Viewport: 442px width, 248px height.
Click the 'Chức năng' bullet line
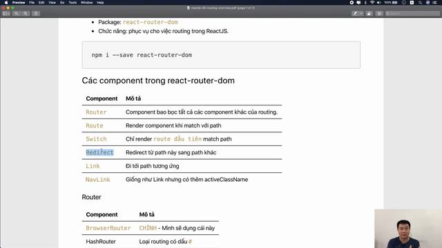(x=163, y=31)
